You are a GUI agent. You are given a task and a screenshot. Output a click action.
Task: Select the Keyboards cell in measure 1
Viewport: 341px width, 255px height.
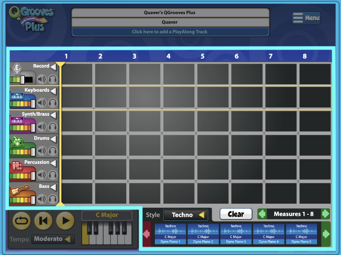point(77,97)
